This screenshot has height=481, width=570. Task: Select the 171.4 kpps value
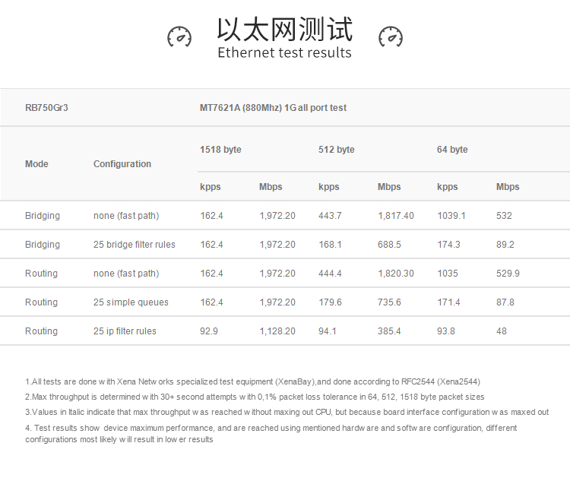point(448,302)
